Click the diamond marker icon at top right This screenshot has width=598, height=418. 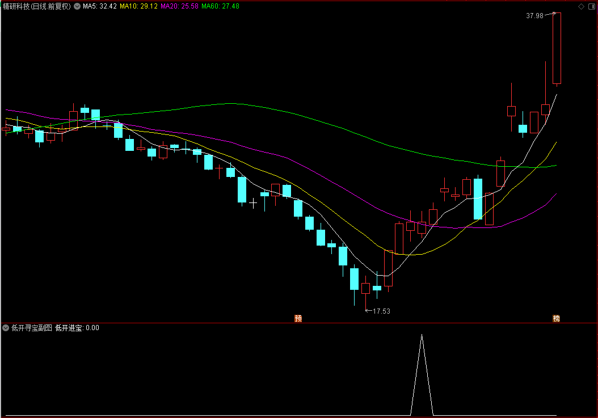pyautogui.click(x=581, y=6)
